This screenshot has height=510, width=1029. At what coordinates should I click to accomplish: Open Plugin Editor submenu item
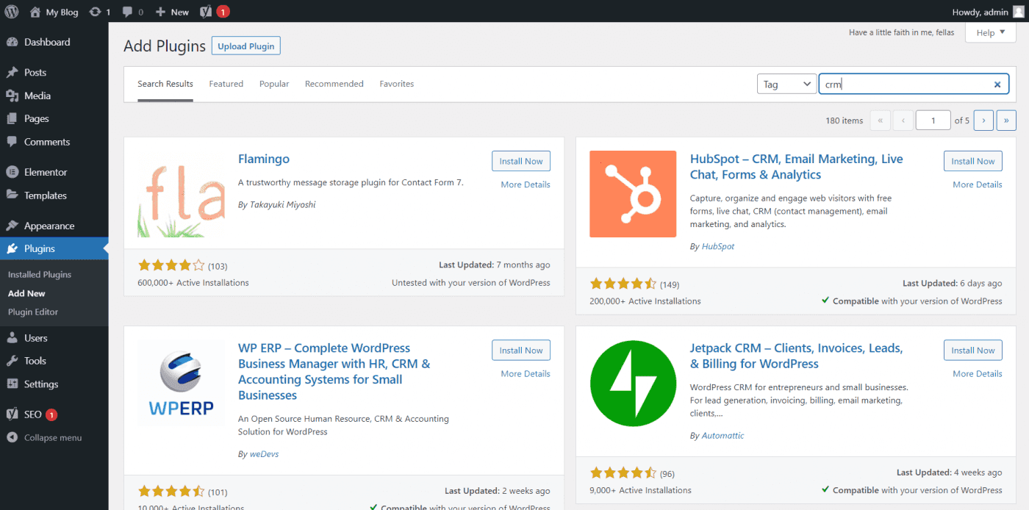pos(33,312)
